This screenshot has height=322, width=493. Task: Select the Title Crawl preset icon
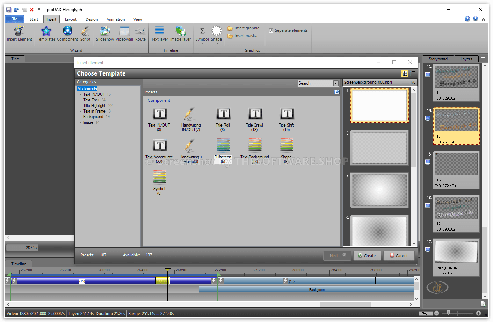click(x=255, y=114)
